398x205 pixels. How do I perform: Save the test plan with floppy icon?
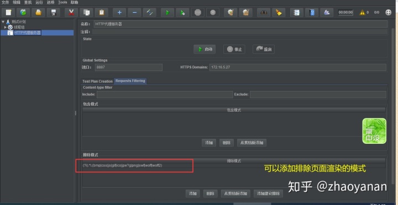pyautogui.click(x=54, y=12)
